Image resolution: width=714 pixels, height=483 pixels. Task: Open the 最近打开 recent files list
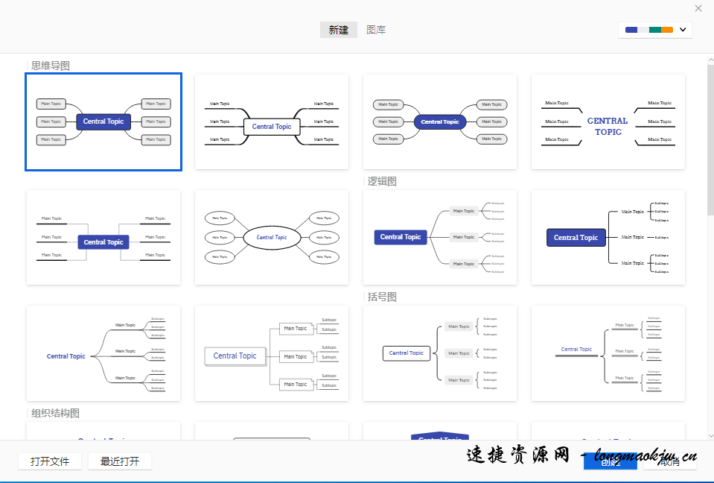[x=120, y=461]
